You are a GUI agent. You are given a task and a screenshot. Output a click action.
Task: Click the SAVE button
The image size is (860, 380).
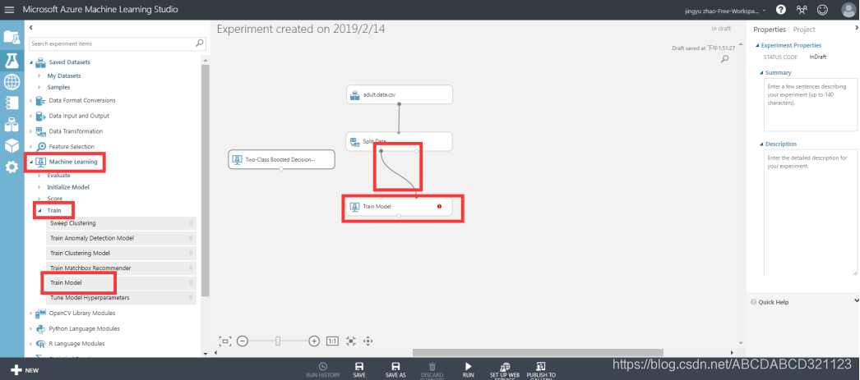(359, 369)
